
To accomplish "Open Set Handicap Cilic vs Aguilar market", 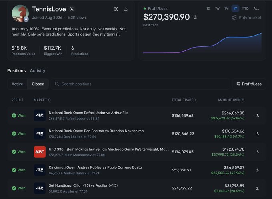I will point(83,185).
